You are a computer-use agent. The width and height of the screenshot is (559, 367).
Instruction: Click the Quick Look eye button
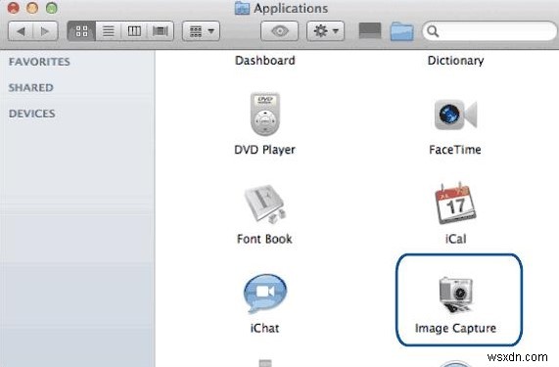(280, 31)
